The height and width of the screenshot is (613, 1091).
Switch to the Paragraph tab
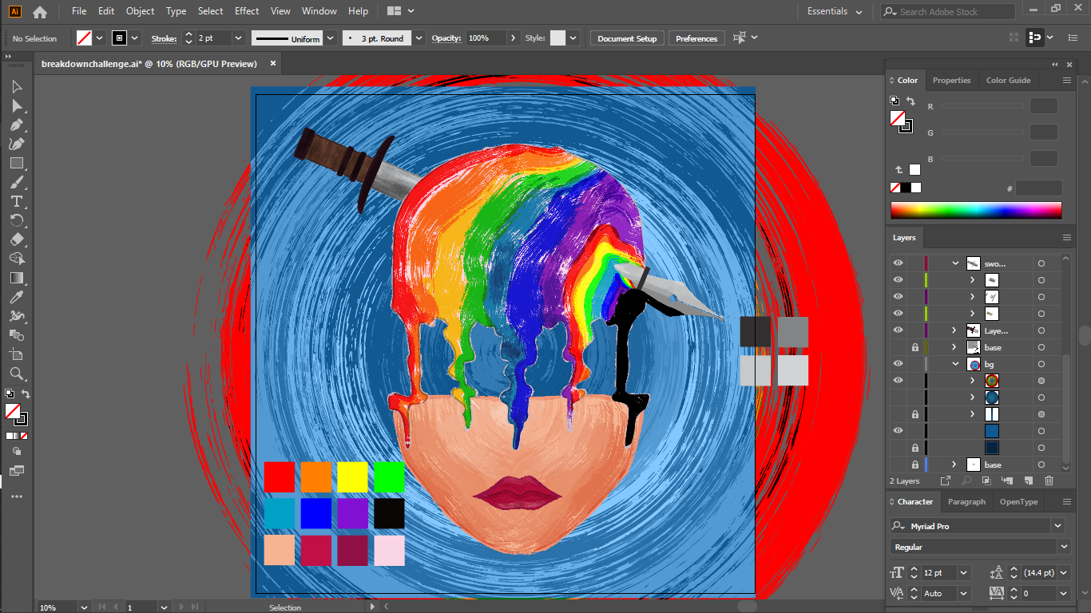tap(966, 502)
